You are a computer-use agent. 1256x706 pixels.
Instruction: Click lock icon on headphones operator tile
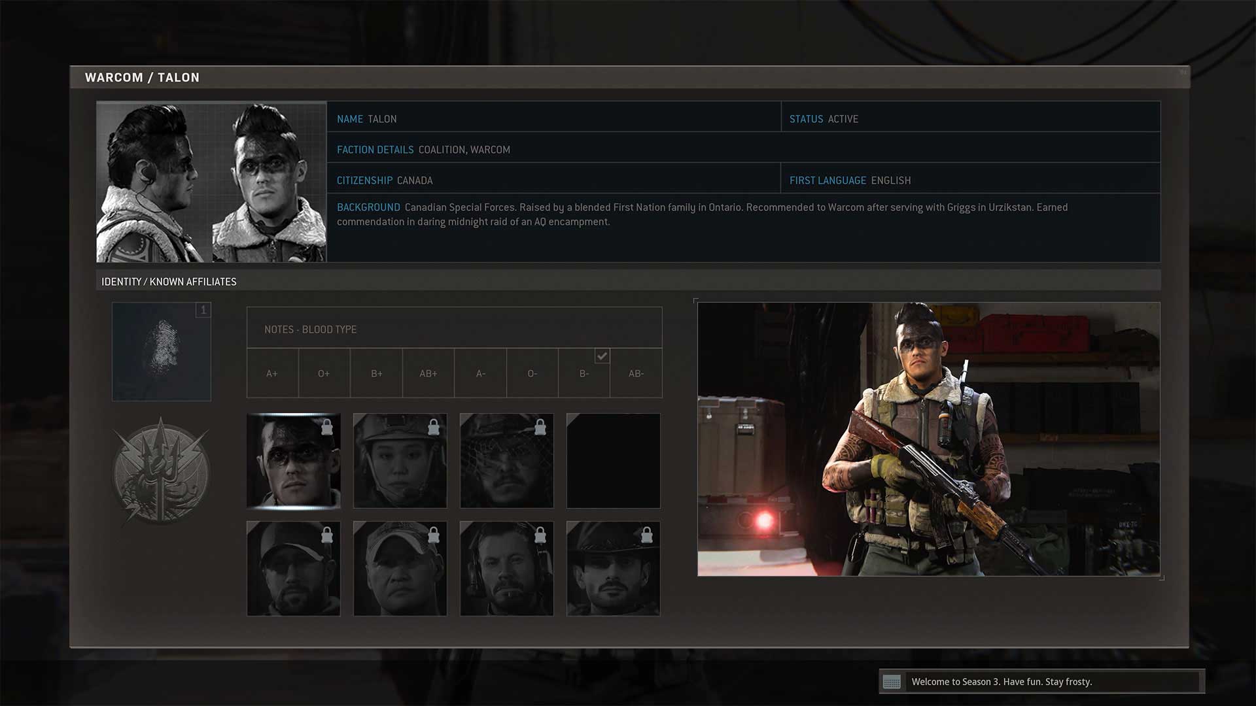[x=540, y=535]
